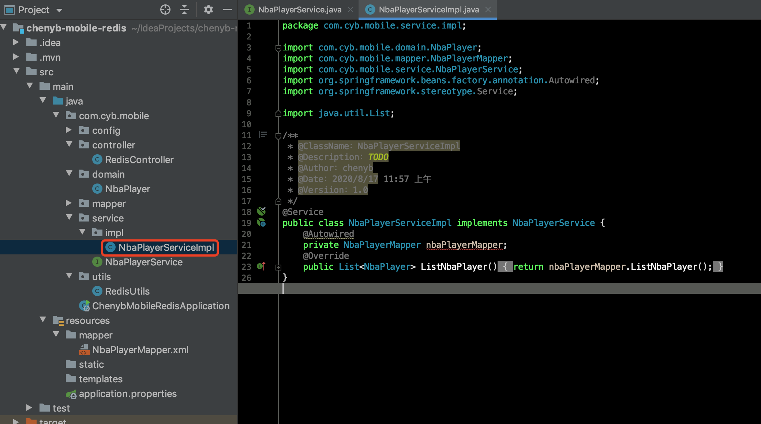Click ChenybMobileRedisApplication run icon
761x424 pixels.
click(x=85, y=306)
